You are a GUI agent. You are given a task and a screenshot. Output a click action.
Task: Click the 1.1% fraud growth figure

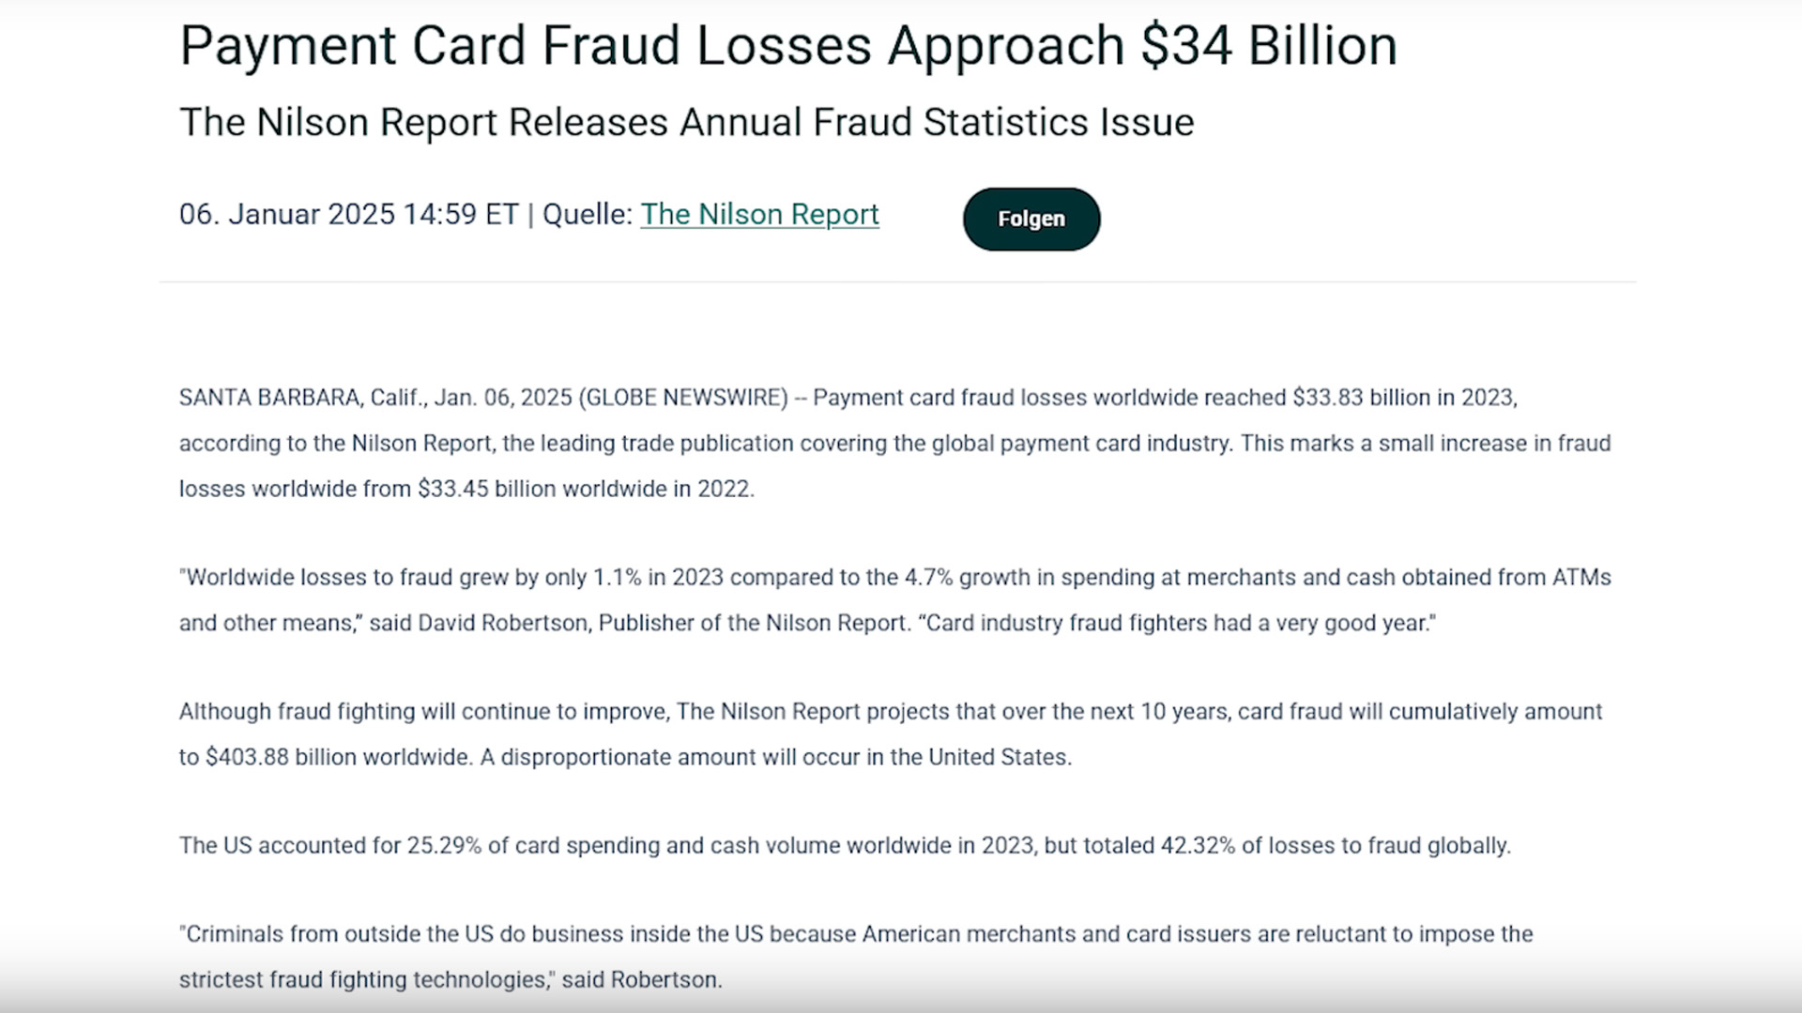coord(617,578)
